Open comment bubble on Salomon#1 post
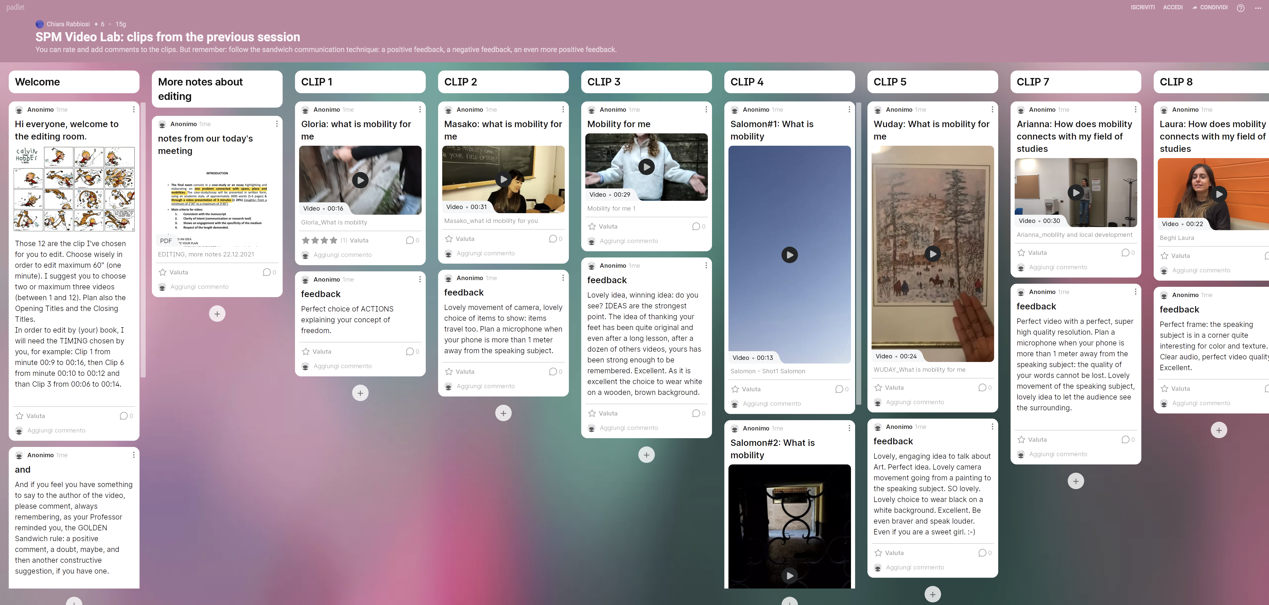Viewport: 1269px width, 605px height. click(x=839, y=389)
